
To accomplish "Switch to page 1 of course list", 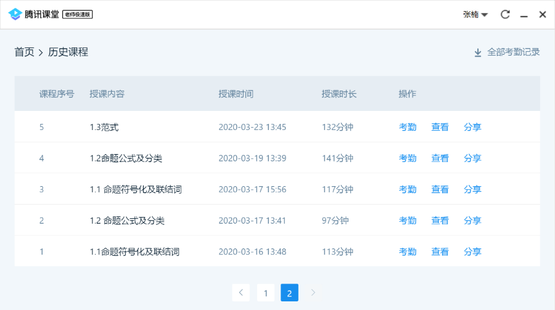I will coord(266,293).
